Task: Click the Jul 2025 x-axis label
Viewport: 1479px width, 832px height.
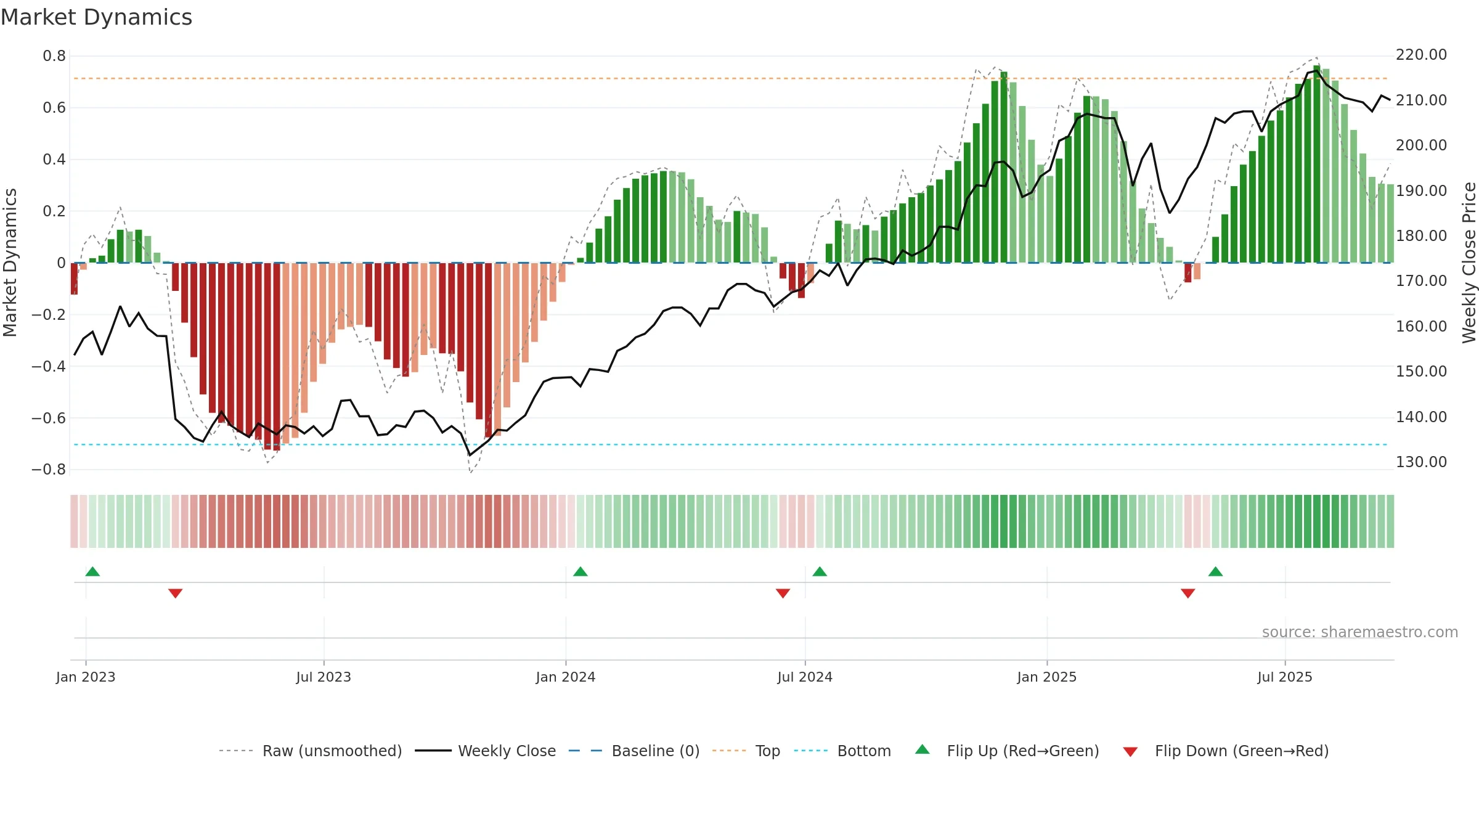Action: click(x=1285, y=677)
